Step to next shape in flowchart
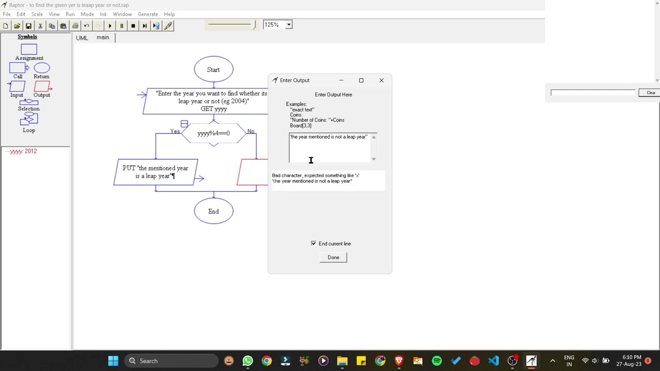Screen dimensions: 660x371 (145, 26)
